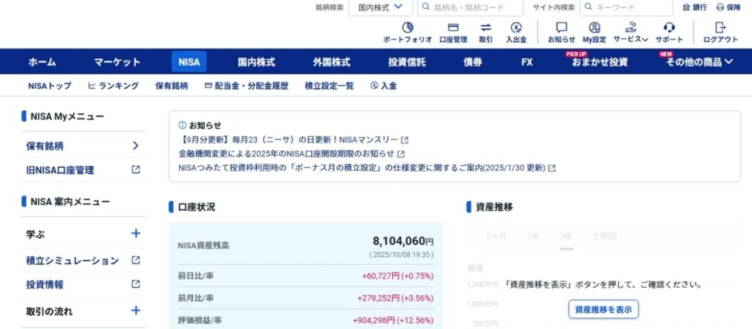The width and height of the screenshot is (752, 329).
Task: Click external icon after 仕様変更 notice
Action: click(x=552, y=168)
